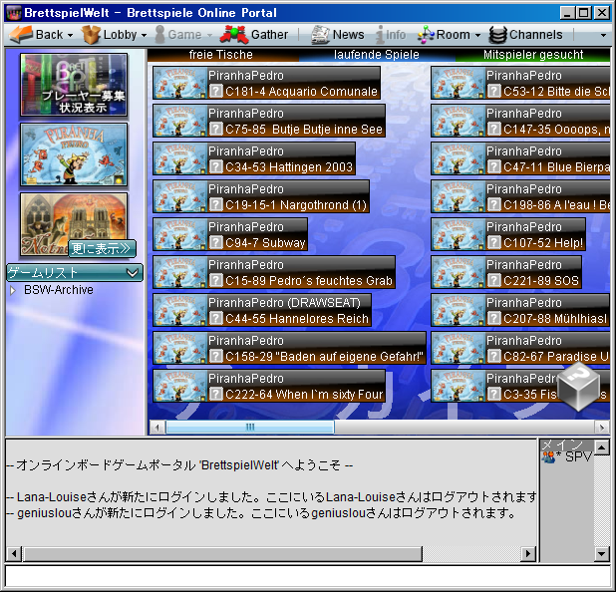The height and width of the screenshot is (592, 616).
Task: Click the メイン channel header
Action: point(567,445)
